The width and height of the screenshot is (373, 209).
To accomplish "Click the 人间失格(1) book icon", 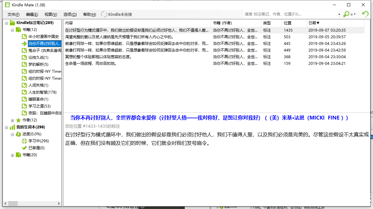I will point(24,85).
